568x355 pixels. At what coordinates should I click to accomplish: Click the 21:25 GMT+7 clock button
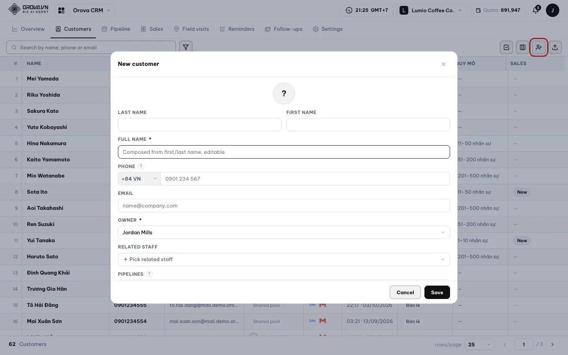coord(367,10)
